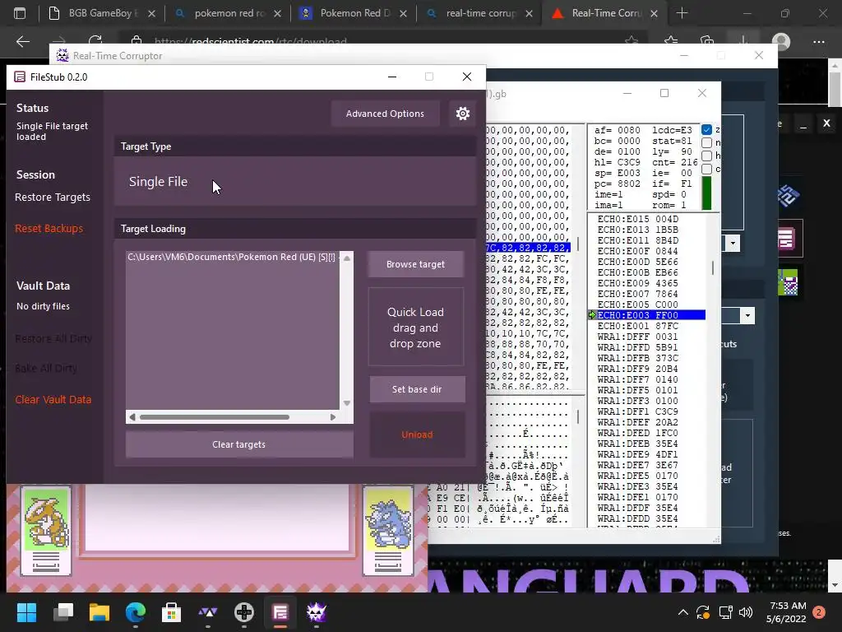Open the purple spiky RTC taskbar icon
The height and width of the screenshot is (632, 842).
point(317,612)
